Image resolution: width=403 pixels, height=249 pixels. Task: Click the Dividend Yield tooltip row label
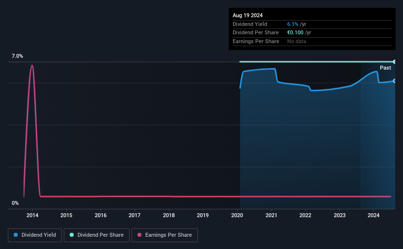[250, 24]
